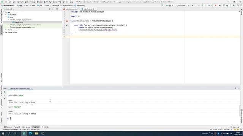This screenshot has height=136, width=243.
Task: Expand the res folder
Action: pos(6,30)
